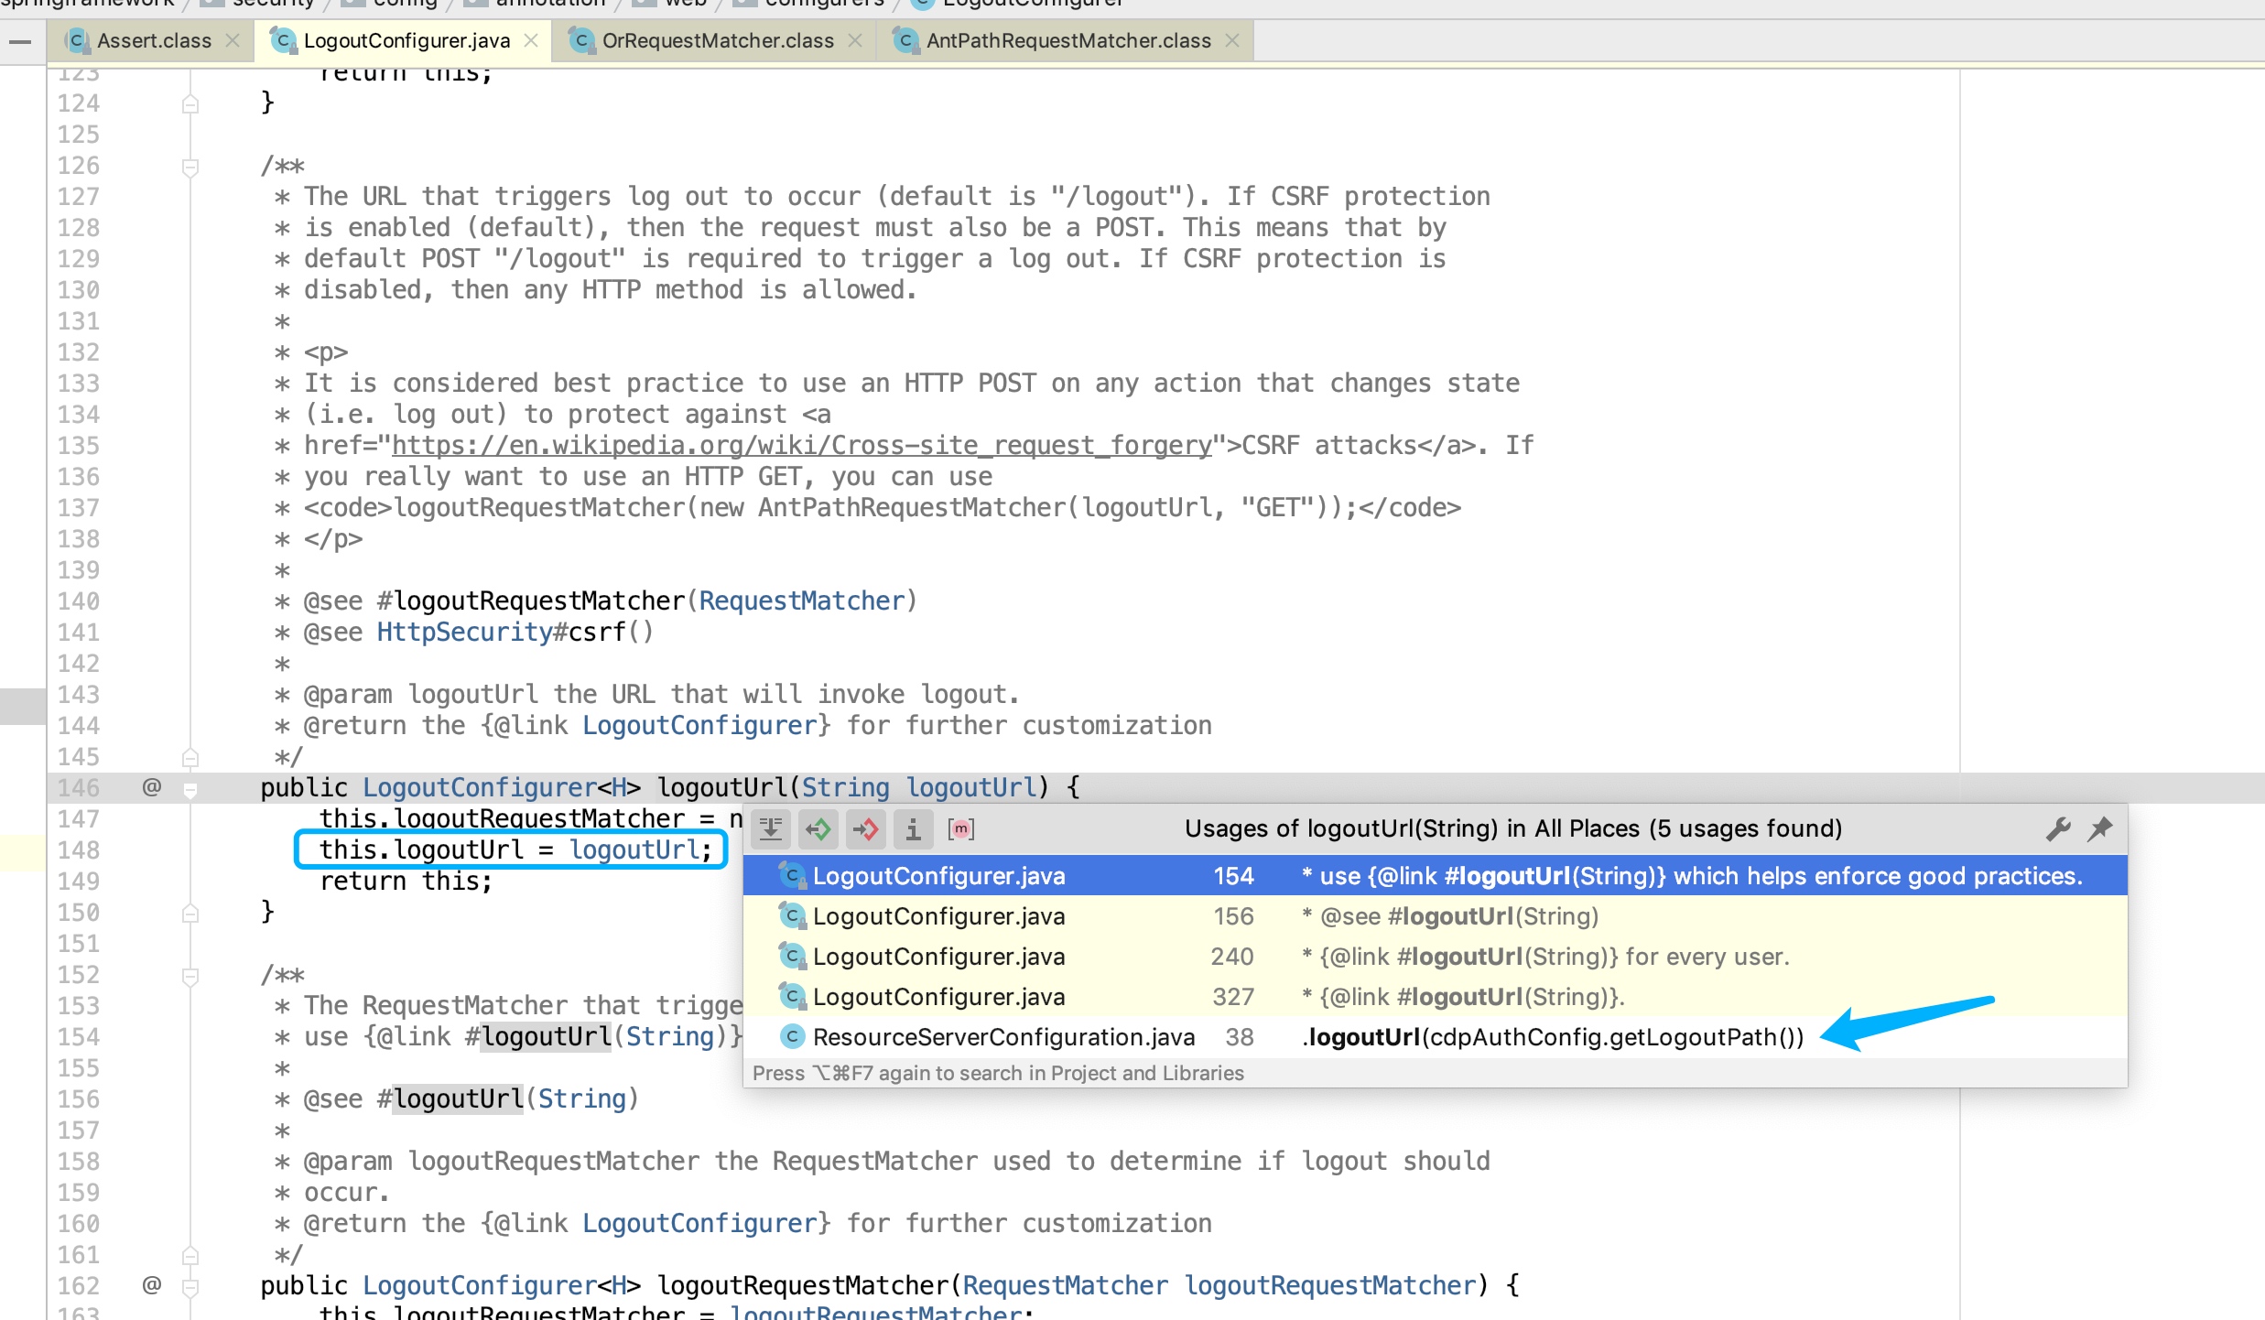Pin the Usages popup open

[2100, 829]
